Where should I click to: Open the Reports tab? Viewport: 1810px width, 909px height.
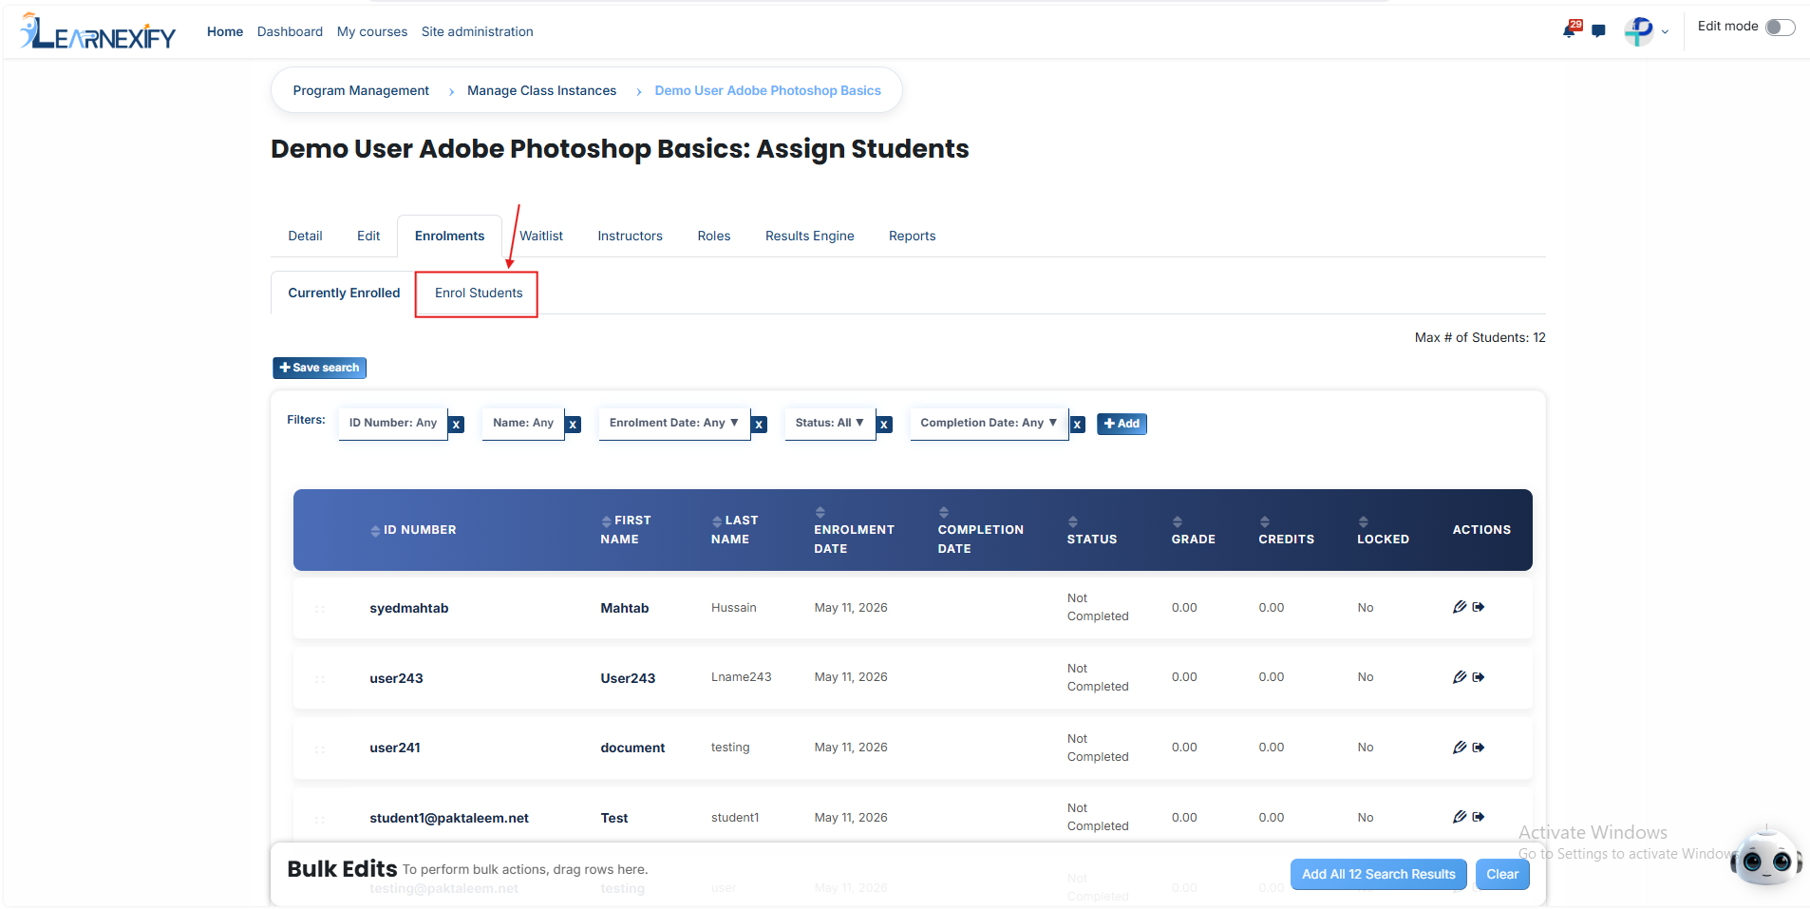click(912, 236)
